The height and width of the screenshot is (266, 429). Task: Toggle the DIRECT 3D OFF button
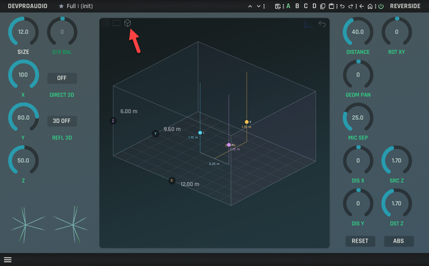click(x=62, y=78)
